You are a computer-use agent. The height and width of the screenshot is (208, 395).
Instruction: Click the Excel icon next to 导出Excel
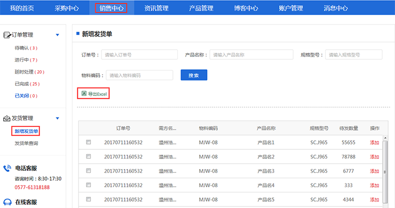(84, 94)
